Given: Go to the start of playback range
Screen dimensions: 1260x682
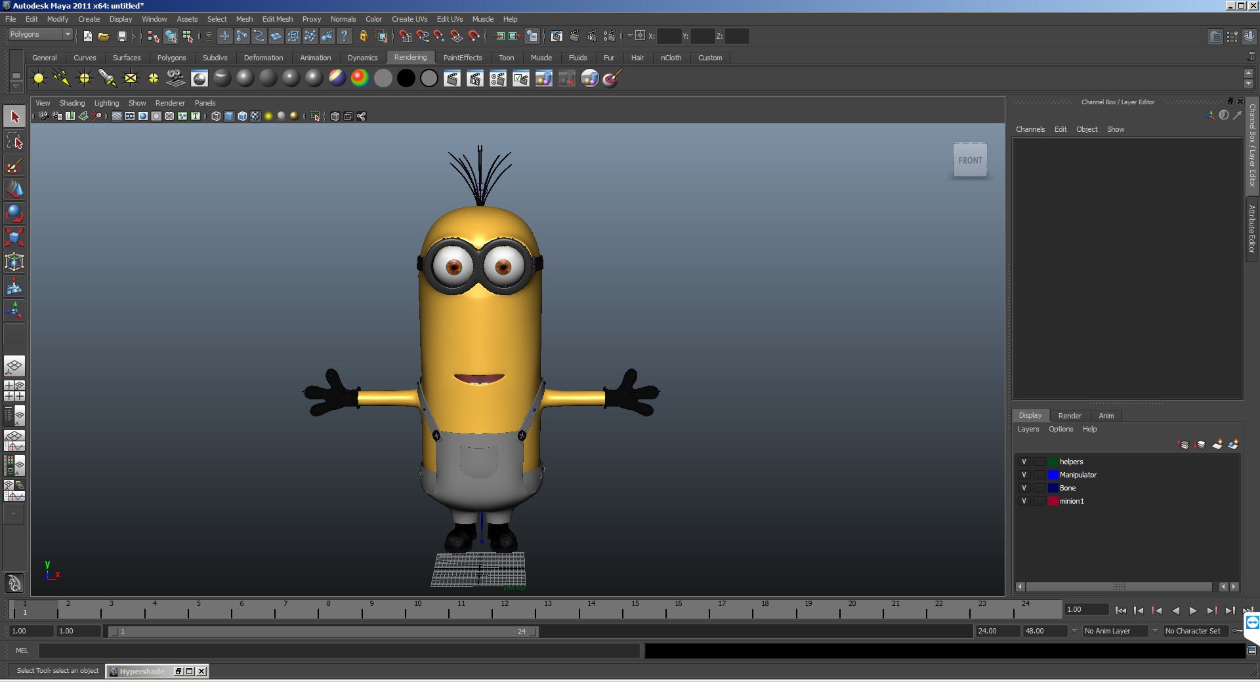Looking at the screenshot, I should coord(1120,611).
